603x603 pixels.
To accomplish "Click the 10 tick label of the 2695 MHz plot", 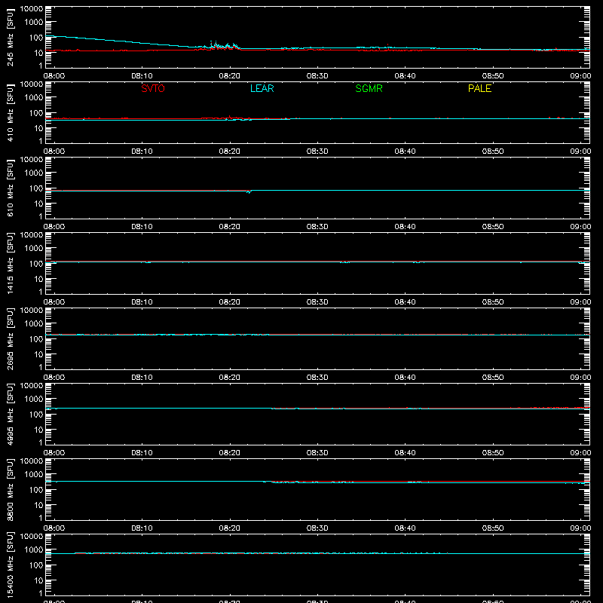I will click(x=38, y=354).
